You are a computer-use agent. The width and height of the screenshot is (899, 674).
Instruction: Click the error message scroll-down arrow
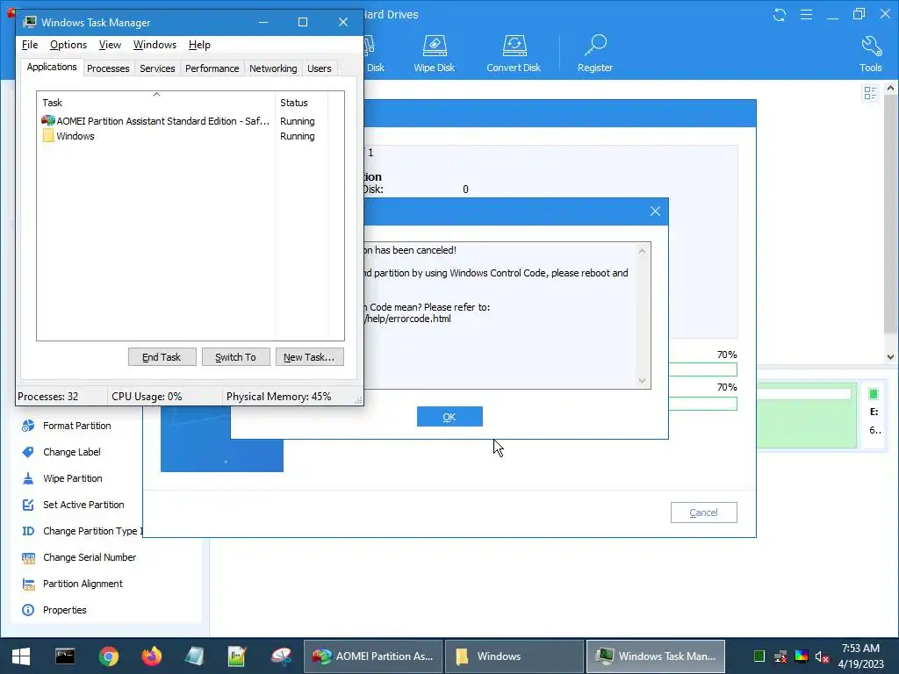[x=642, y=381]
